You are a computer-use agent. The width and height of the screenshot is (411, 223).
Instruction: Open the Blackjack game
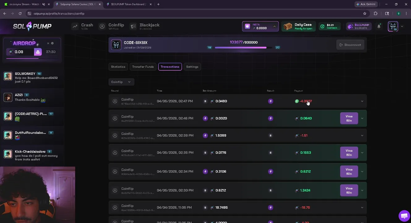click(145, 26)
